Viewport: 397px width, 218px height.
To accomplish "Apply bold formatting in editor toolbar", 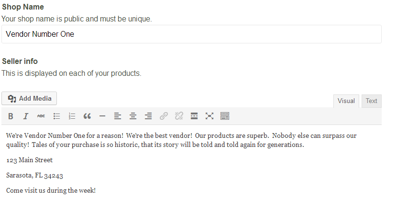I will click(x=11, y=116).
